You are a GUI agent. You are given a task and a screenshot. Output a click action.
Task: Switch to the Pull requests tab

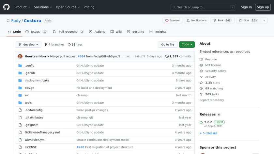tap(68, 32)
